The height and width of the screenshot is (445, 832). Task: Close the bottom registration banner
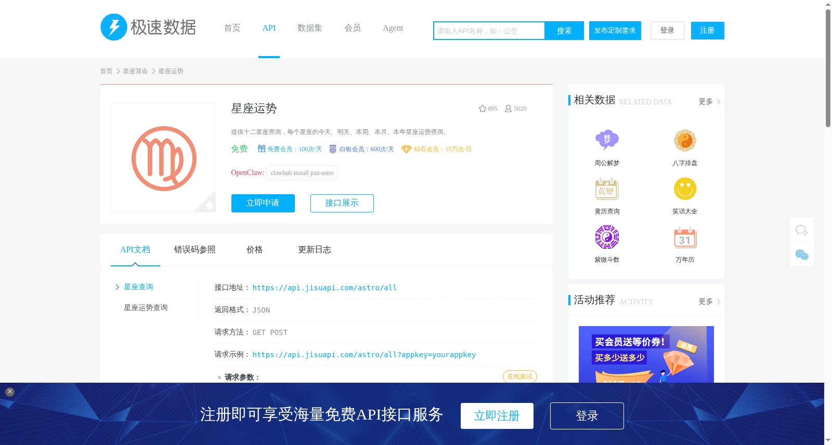pyautogui.click(x=10, y=392)
